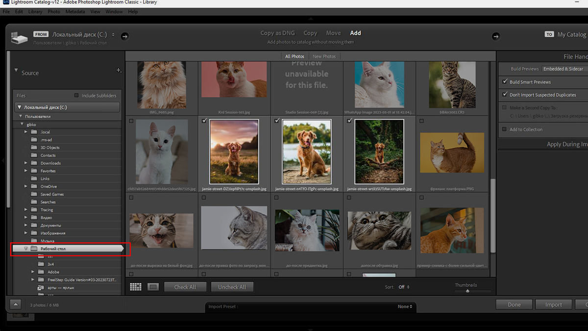Click the drive icon beside FROM
Screen dimensions: 588x331
(20, 38)
